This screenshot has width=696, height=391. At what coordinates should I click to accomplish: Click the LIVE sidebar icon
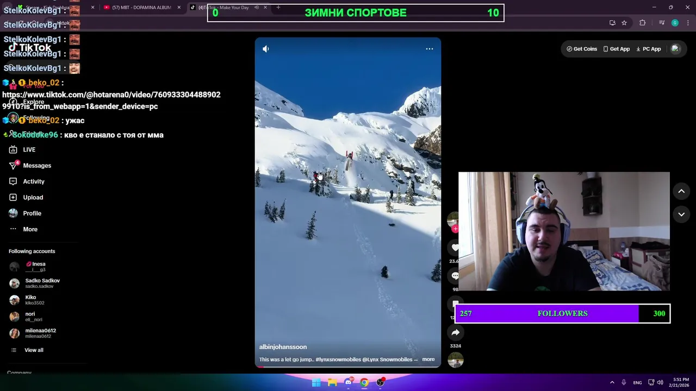coord(13,149)
